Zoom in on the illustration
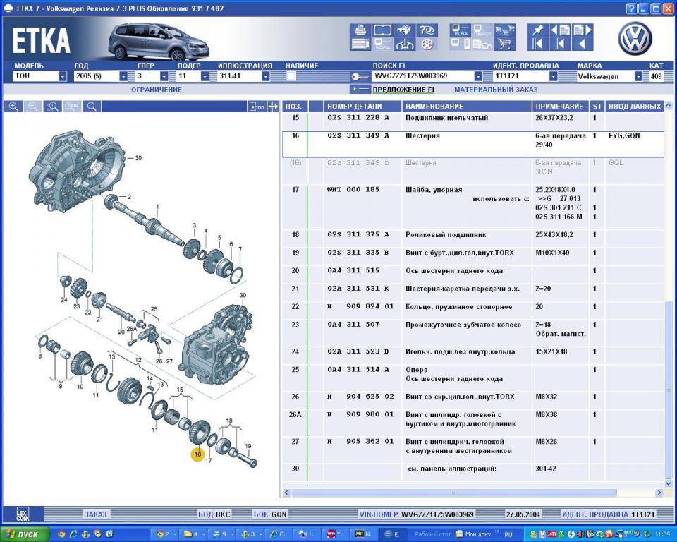 click(13, 107)
